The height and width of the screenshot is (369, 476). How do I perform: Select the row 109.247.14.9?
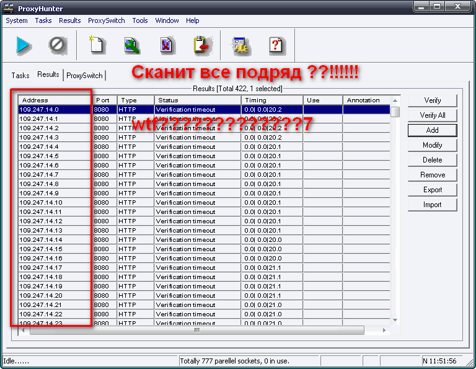(205, 193)
